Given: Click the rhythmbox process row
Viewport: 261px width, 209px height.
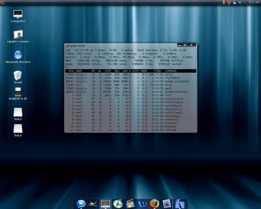Looking at the screenshot, I should [x=130, y=78].
